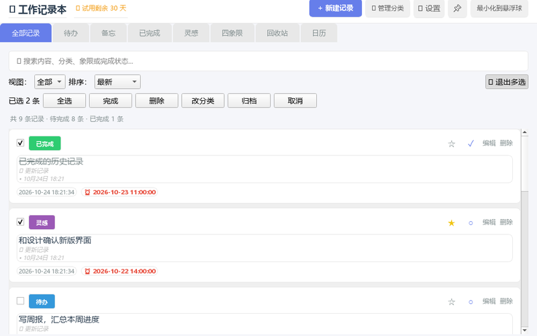Image resolution: width=537 pixels, height=336 pixels.
Task: Click the 取消 selection button
Action: click(x=295, y=101)
